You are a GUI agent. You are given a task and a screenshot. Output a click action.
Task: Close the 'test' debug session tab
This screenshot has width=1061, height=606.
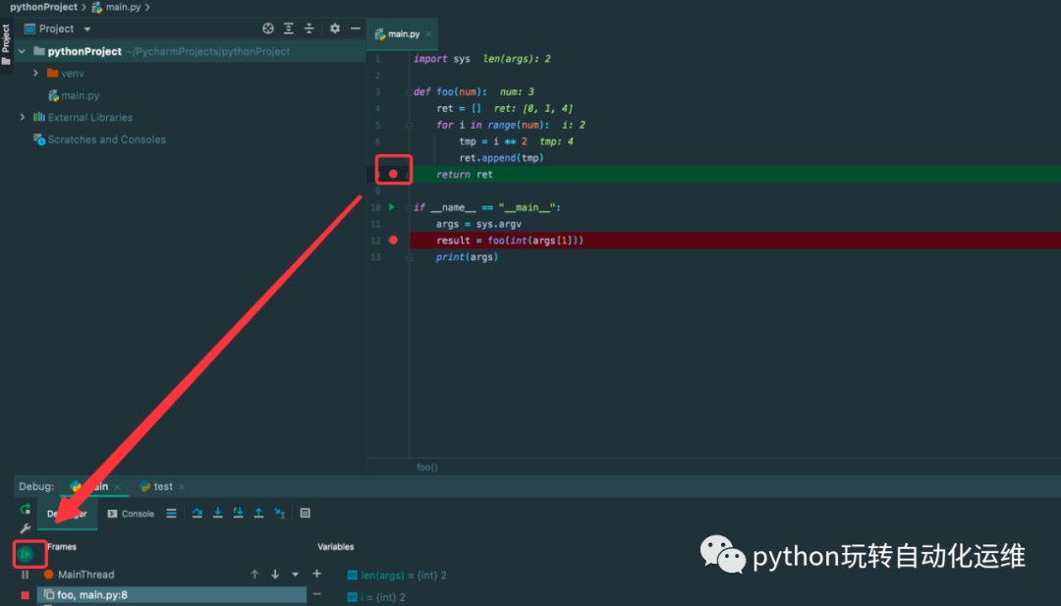click(182, 487)
